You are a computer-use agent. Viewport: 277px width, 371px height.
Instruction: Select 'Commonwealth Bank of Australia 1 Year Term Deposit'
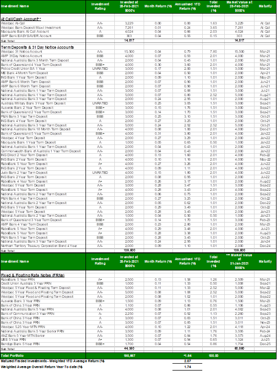41,151
